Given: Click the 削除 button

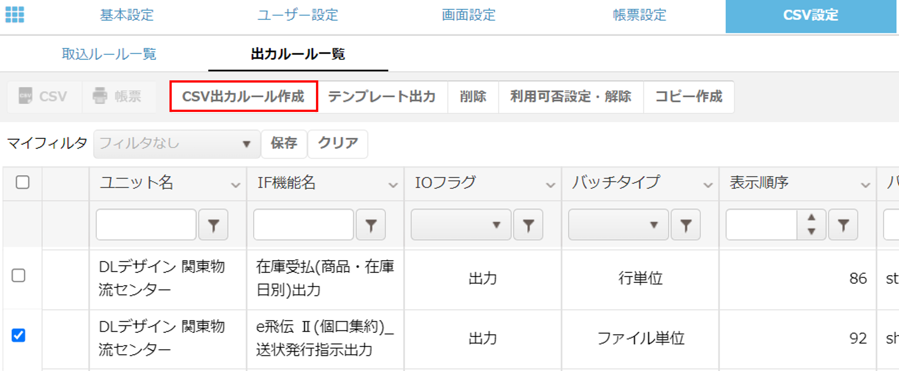Looking at the screenshot, I should tap(473, 96).
